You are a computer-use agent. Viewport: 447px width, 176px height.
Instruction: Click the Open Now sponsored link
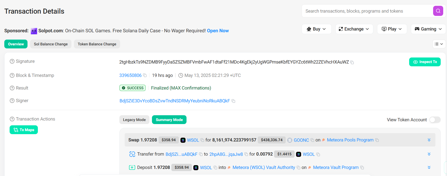[218, 31]
